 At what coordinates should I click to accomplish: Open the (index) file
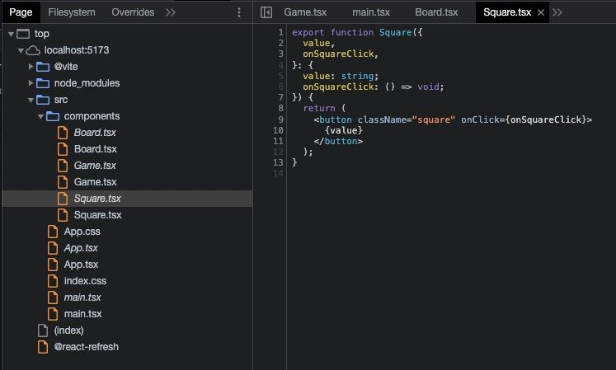[x=68, y=330]
